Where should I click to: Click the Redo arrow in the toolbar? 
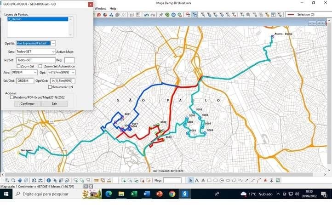pos(152,15)
